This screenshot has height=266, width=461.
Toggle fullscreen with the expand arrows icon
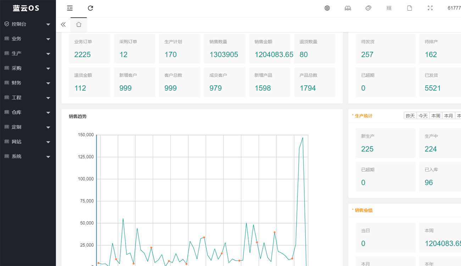[x=430, y=8]
